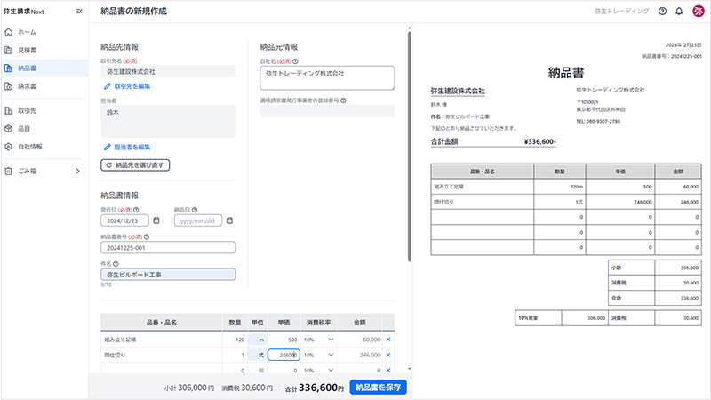Click the form's vertical scrollbar
Image resolution: width=711 pixels, height=400 pixels.
click(410, 146)
